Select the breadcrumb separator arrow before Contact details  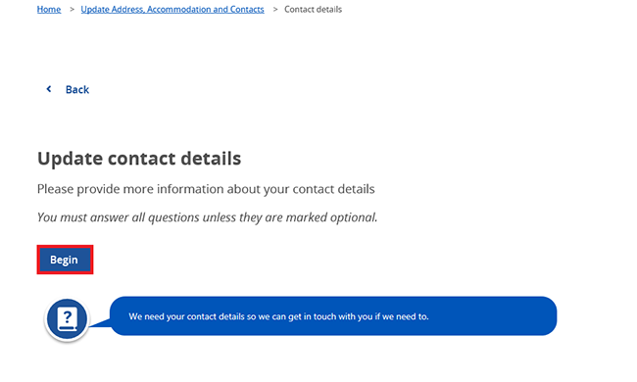[275, 9]
